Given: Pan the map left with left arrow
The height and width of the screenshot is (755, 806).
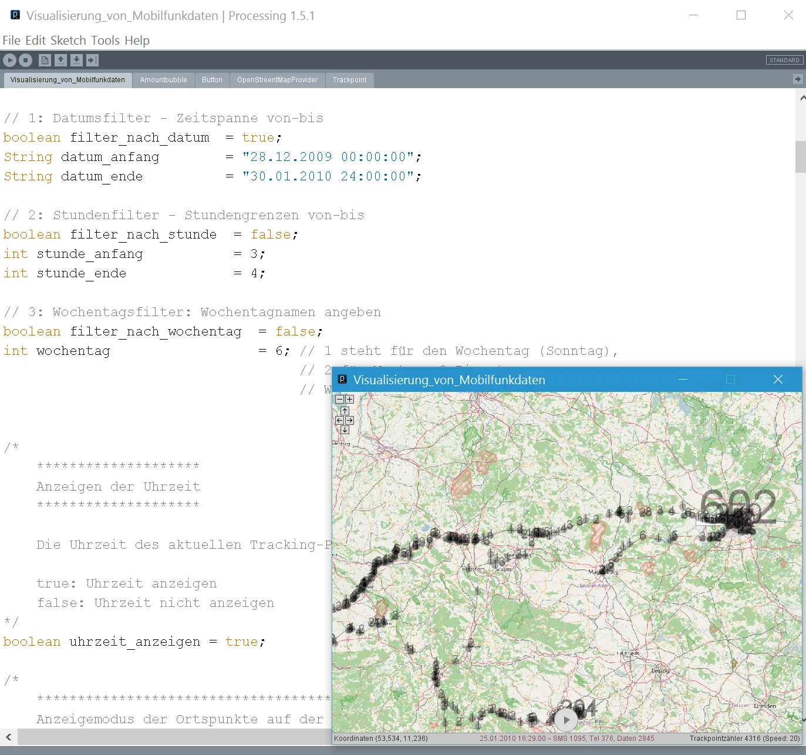Looking at the screenshot, I should [x=339, y=420].
